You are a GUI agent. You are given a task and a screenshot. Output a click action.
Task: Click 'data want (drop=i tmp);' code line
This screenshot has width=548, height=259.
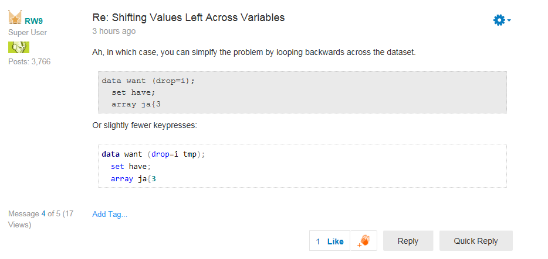click(154, 154)
